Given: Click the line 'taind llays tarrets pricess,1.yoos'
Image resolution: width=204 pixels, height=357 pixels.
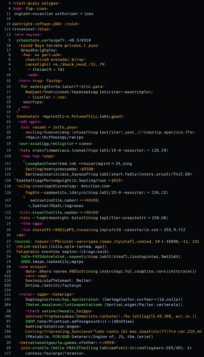Looking at the screenshot, I should 59,46.
